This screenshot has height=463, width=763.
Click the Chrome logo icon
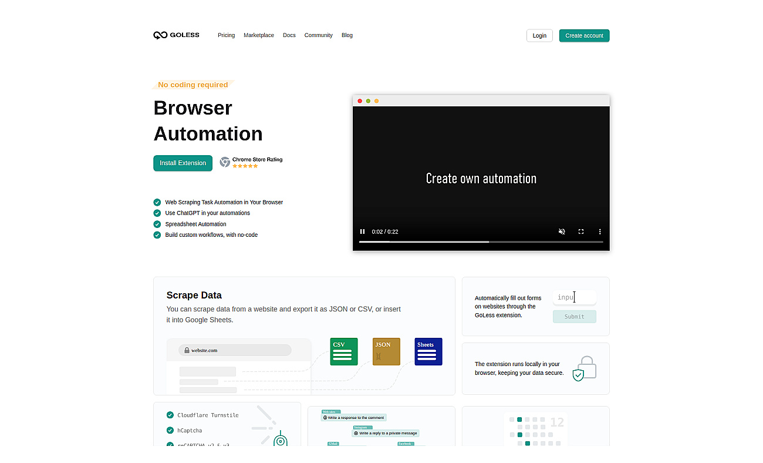pos(225,162)
